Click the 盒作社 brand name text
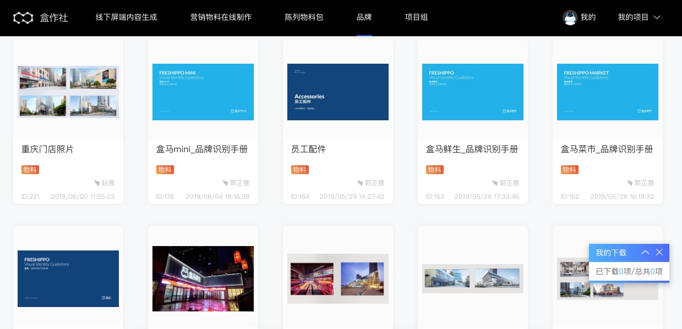Viewport: 682px width, 329px height. [54, 18]
